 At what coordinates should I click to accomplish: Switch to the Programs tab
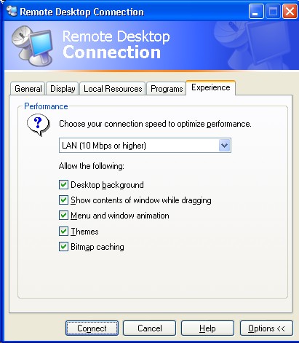[x=167, y=89]
